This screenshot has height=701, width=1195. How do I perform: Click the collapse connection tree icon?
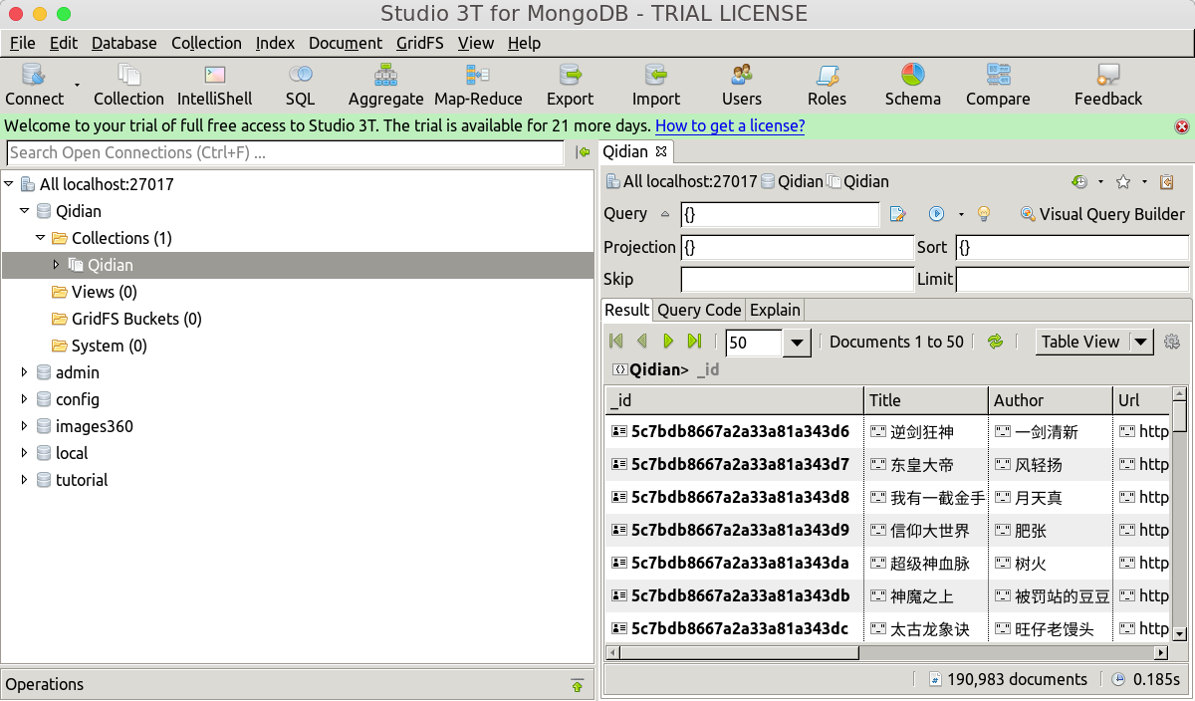point(584,152)
